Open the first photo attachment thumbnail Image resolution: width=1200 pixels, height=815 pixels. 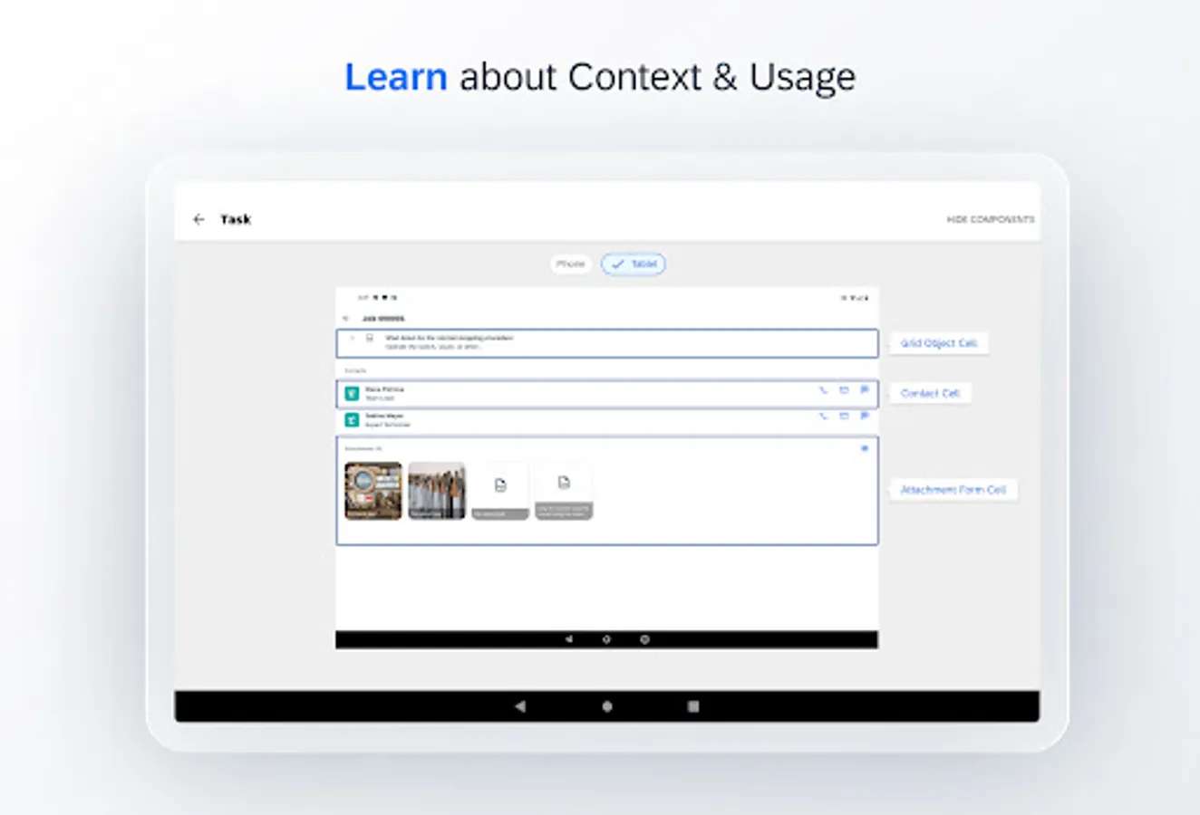(x=373, y=491)
